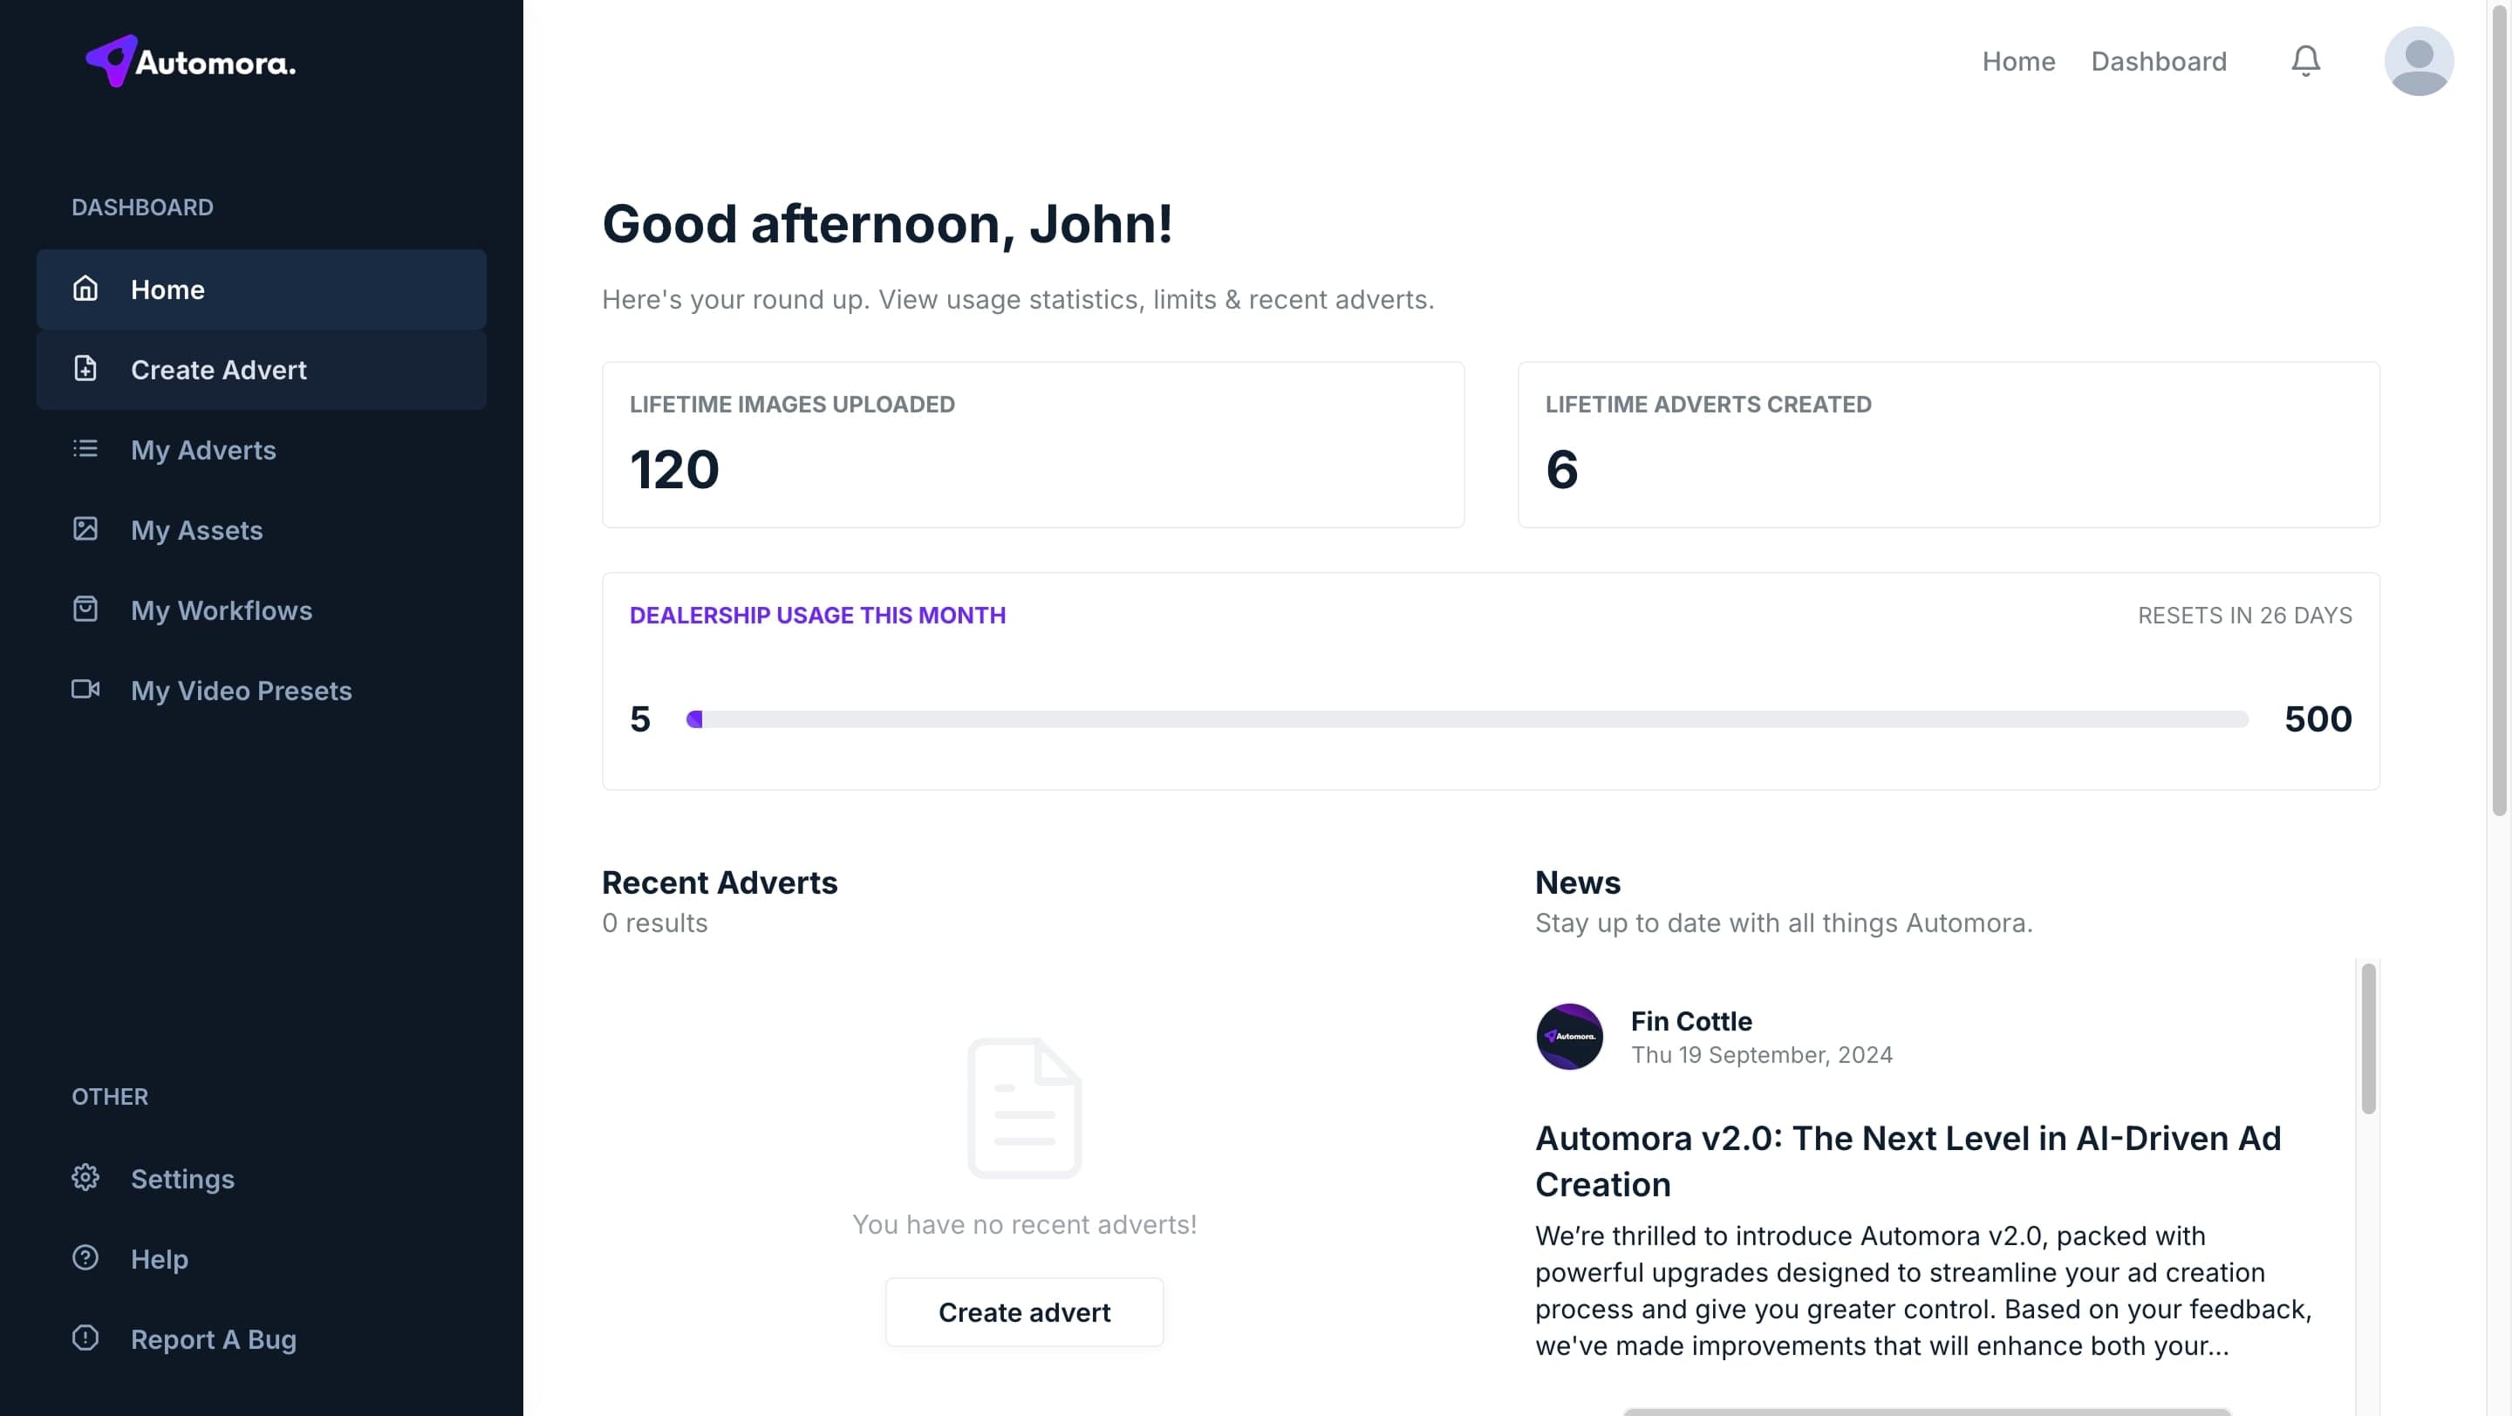The image size is (2512, 1416).
Task: Open the user profile avatar
Action: (2419, 61)
